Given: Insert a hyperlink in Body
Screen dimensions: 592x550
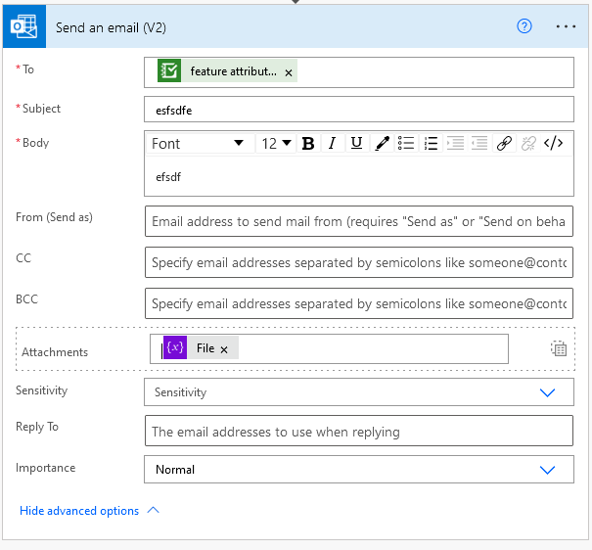Looking at the screenshot, I should (504, 144).
